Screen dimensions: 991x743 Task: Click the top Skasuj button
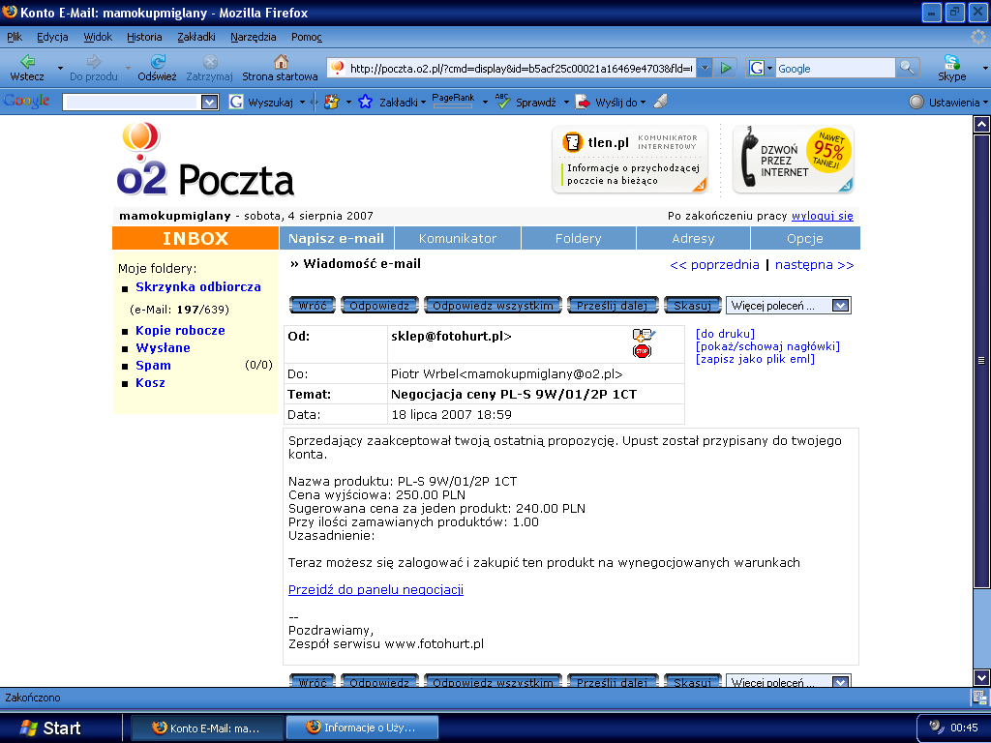[x=692, y=305]
